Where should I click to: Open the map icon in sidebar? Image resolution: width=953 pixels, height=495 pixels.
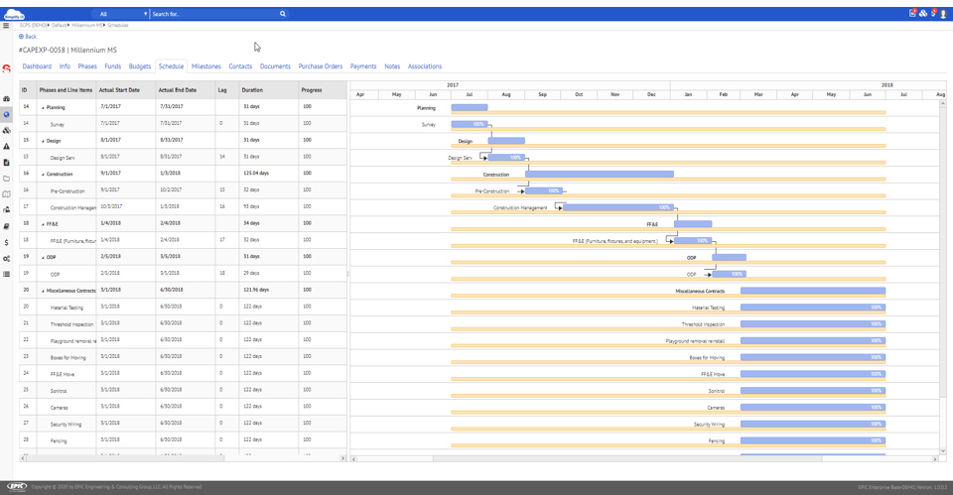(x=6, y=194)
